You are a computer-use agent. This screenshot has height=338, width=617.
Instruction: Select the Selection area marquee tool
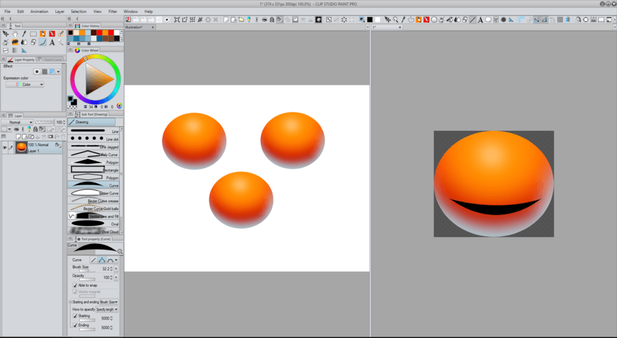pos(33,34)
